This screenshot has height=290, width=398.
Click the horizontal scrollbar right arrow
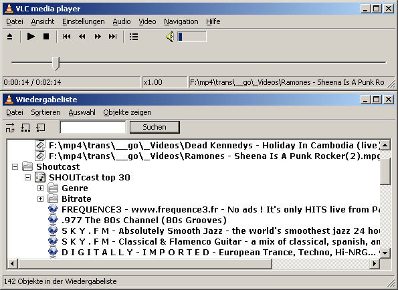(375, 264)
